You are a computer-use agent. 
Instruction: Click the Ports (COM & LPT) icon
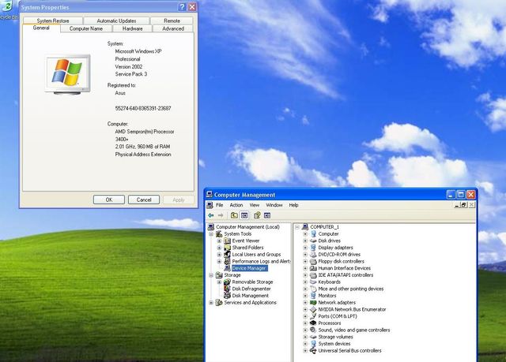coord(313,316)
